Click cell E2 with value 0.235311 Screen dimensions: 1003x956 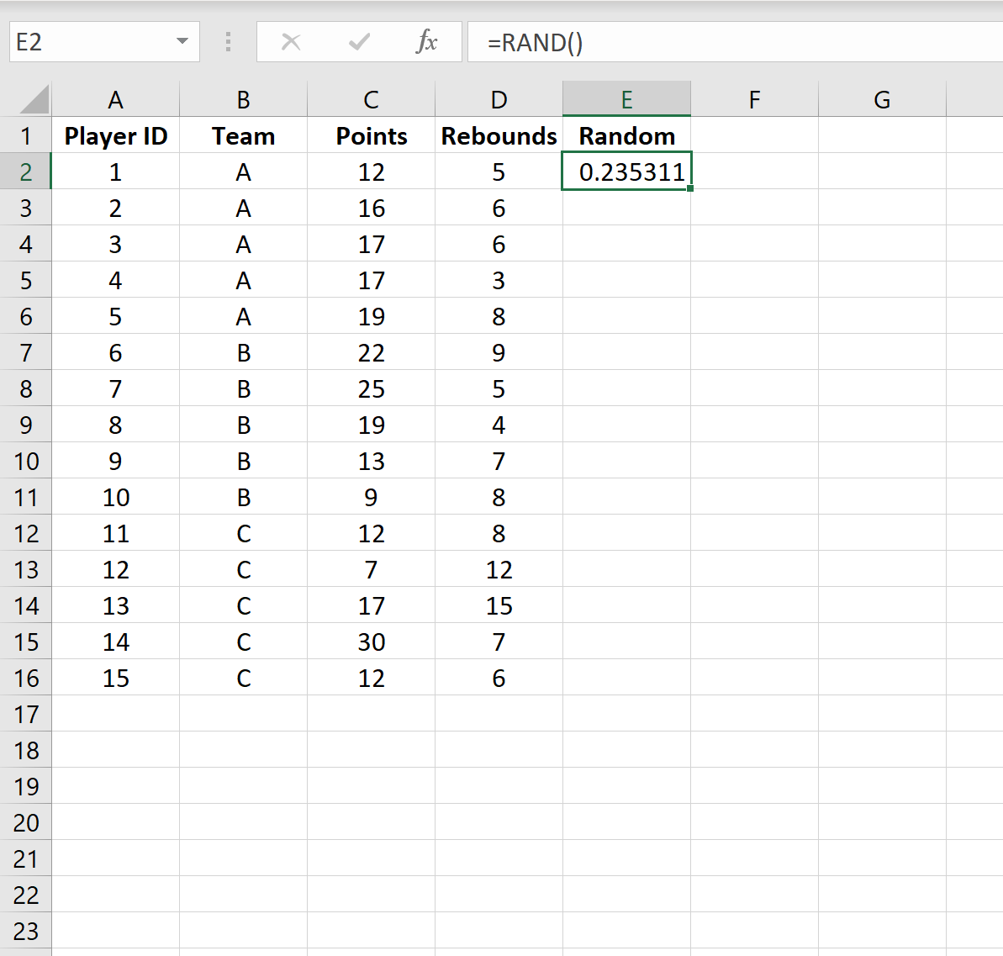pyautogui.click(x=626, y=172)
